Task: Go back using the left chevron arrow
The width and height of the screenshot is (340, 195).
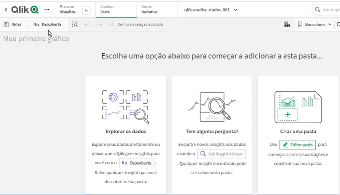Action: (x=6, y=10)
